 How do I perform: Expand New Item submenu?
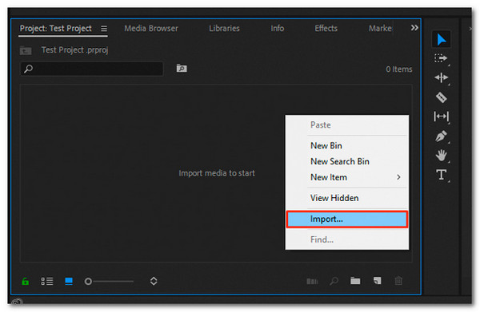[x=347, y=177]
